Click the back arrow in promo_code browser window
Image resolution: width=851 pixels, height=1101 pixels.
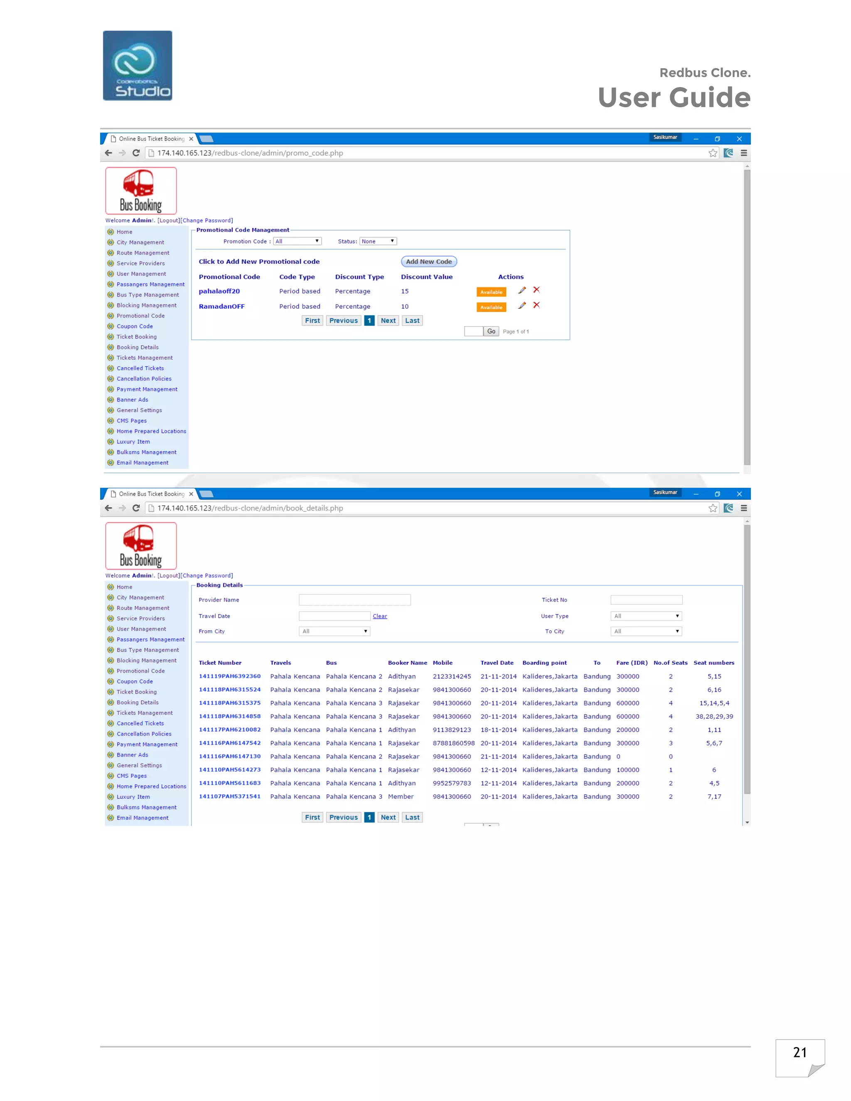(x=108, y=153)
